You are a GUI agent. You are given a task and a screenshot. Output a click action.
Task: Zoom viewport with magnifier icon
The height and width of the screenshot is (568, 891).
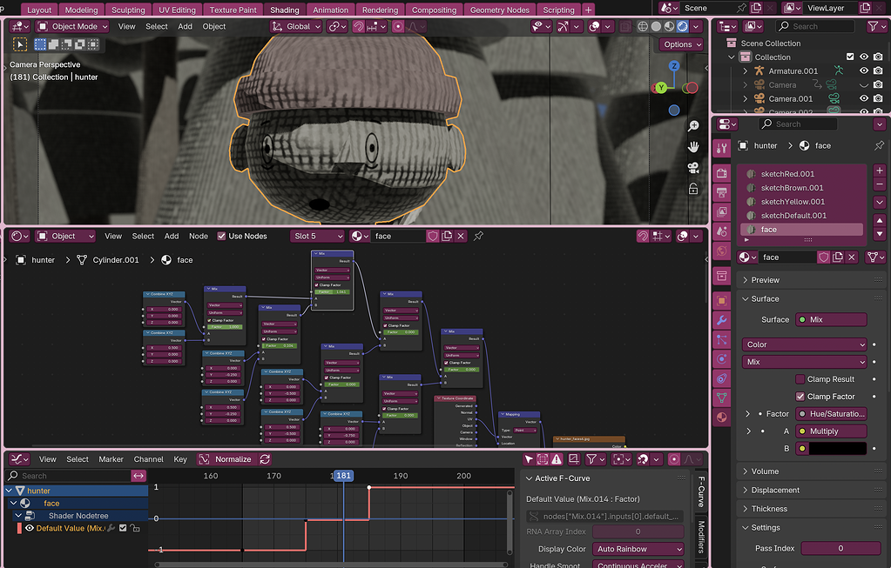tap(693, 126)
